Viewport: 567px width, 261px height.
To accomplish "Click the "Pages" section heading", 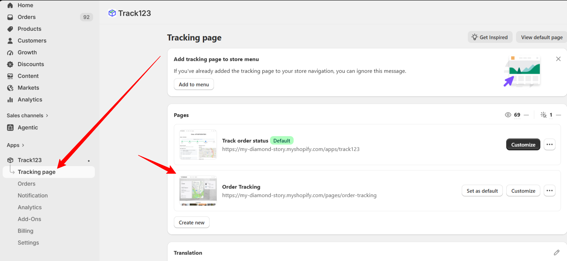I will click(x=181, y=115).
